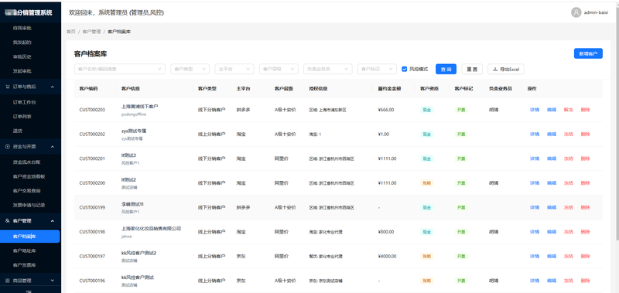Screen dimensions: 619x293
Task: Click the 开票 tag in row CUST000198
Action: (x=461, y=232)
